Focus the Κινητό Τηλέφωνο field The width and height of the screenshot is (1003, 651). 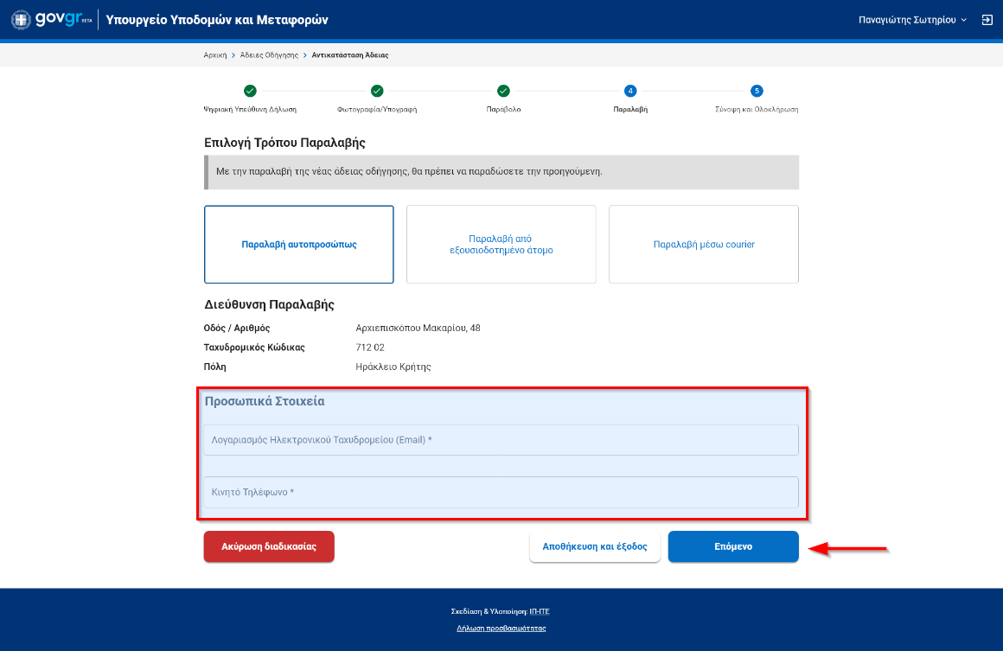501,493
